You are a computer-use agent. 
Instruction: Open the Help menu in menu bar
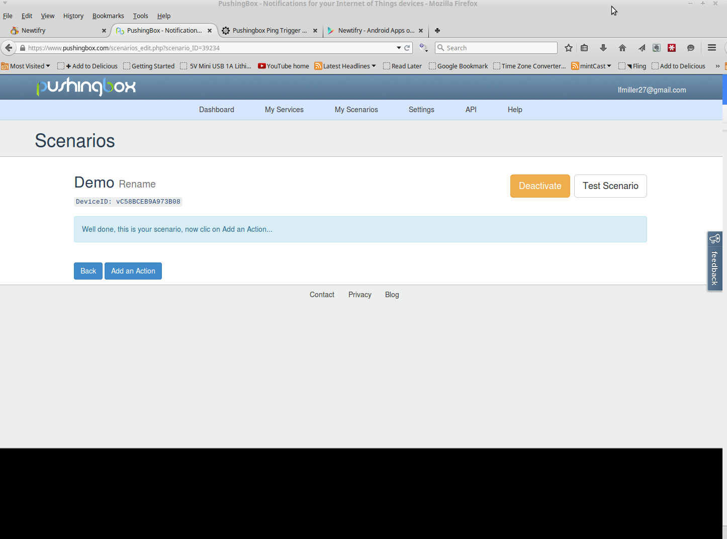coord(164,16)
